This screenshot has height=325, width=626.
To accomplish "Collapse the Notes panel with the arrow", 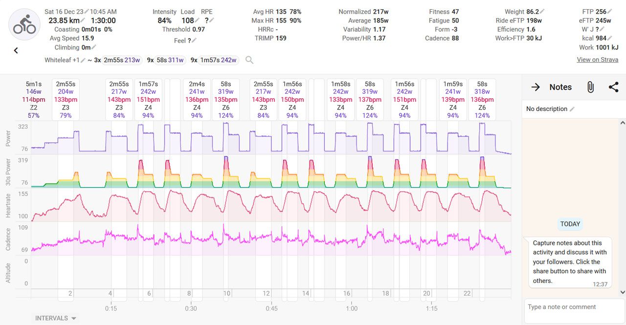I will [x=536, y=87].
